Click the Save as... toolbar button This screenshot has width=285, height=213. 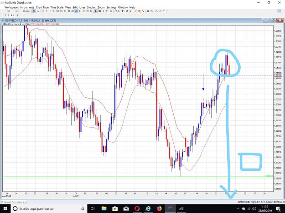pyautogui.click(x=26, y=11)
